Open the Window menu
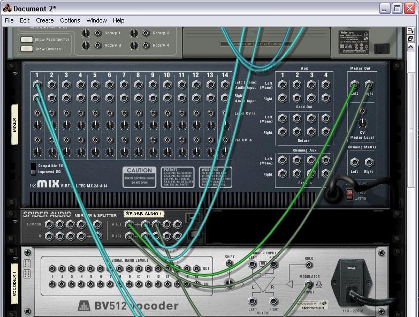This screenshot has height=317, width=419. coord(96,20)
